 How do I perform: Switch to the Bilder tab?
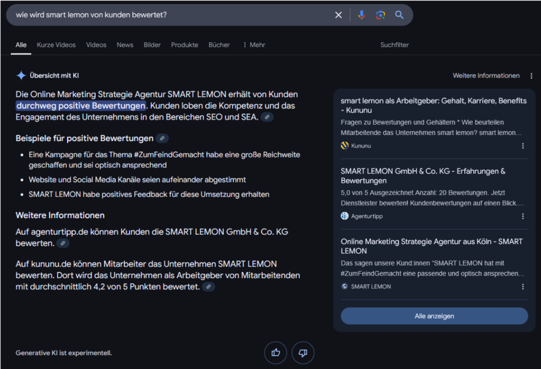tap(152, 45)
